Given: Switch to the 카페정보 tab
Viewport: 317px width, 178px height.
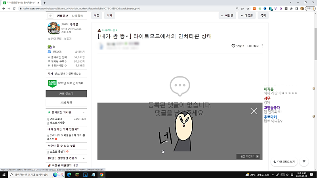Looking at the screenshot, I should pyautogui.click(x=63, y=16).
